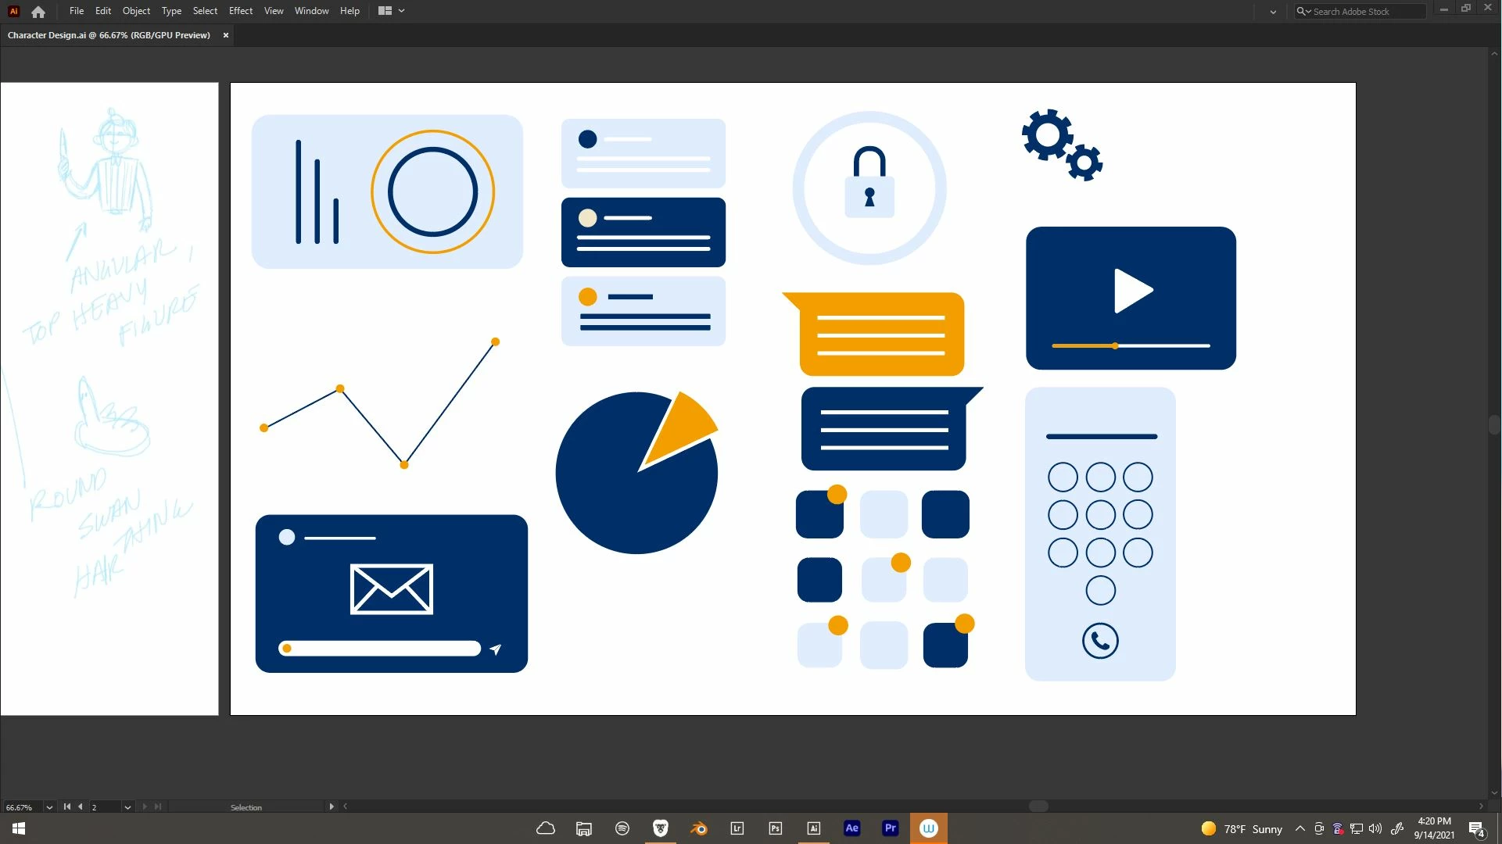The image size is (1502, 844).
Task: Open the Effect menu
Action: coord(240,11)
